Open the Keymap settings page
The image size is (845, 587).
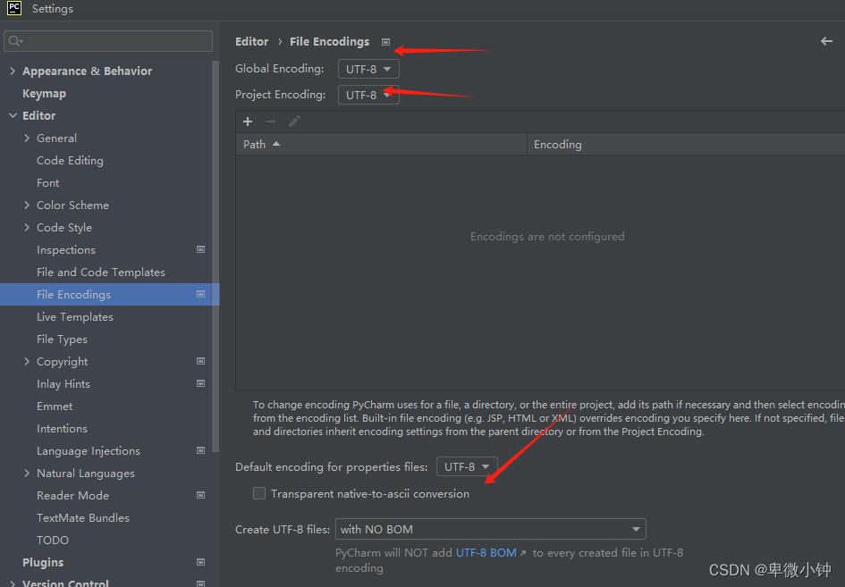click(44, 94)
